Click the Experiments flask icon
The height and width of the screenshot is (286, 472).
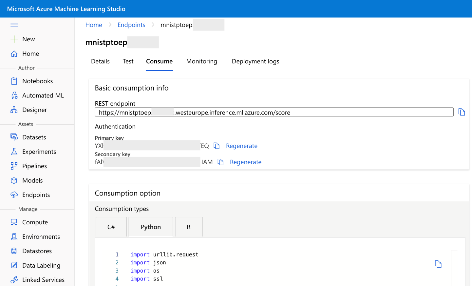point(14,152)
